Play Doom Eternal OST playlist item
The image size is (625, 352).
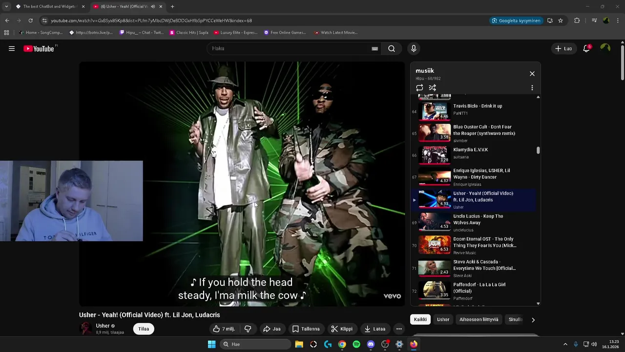click(473, 246)
